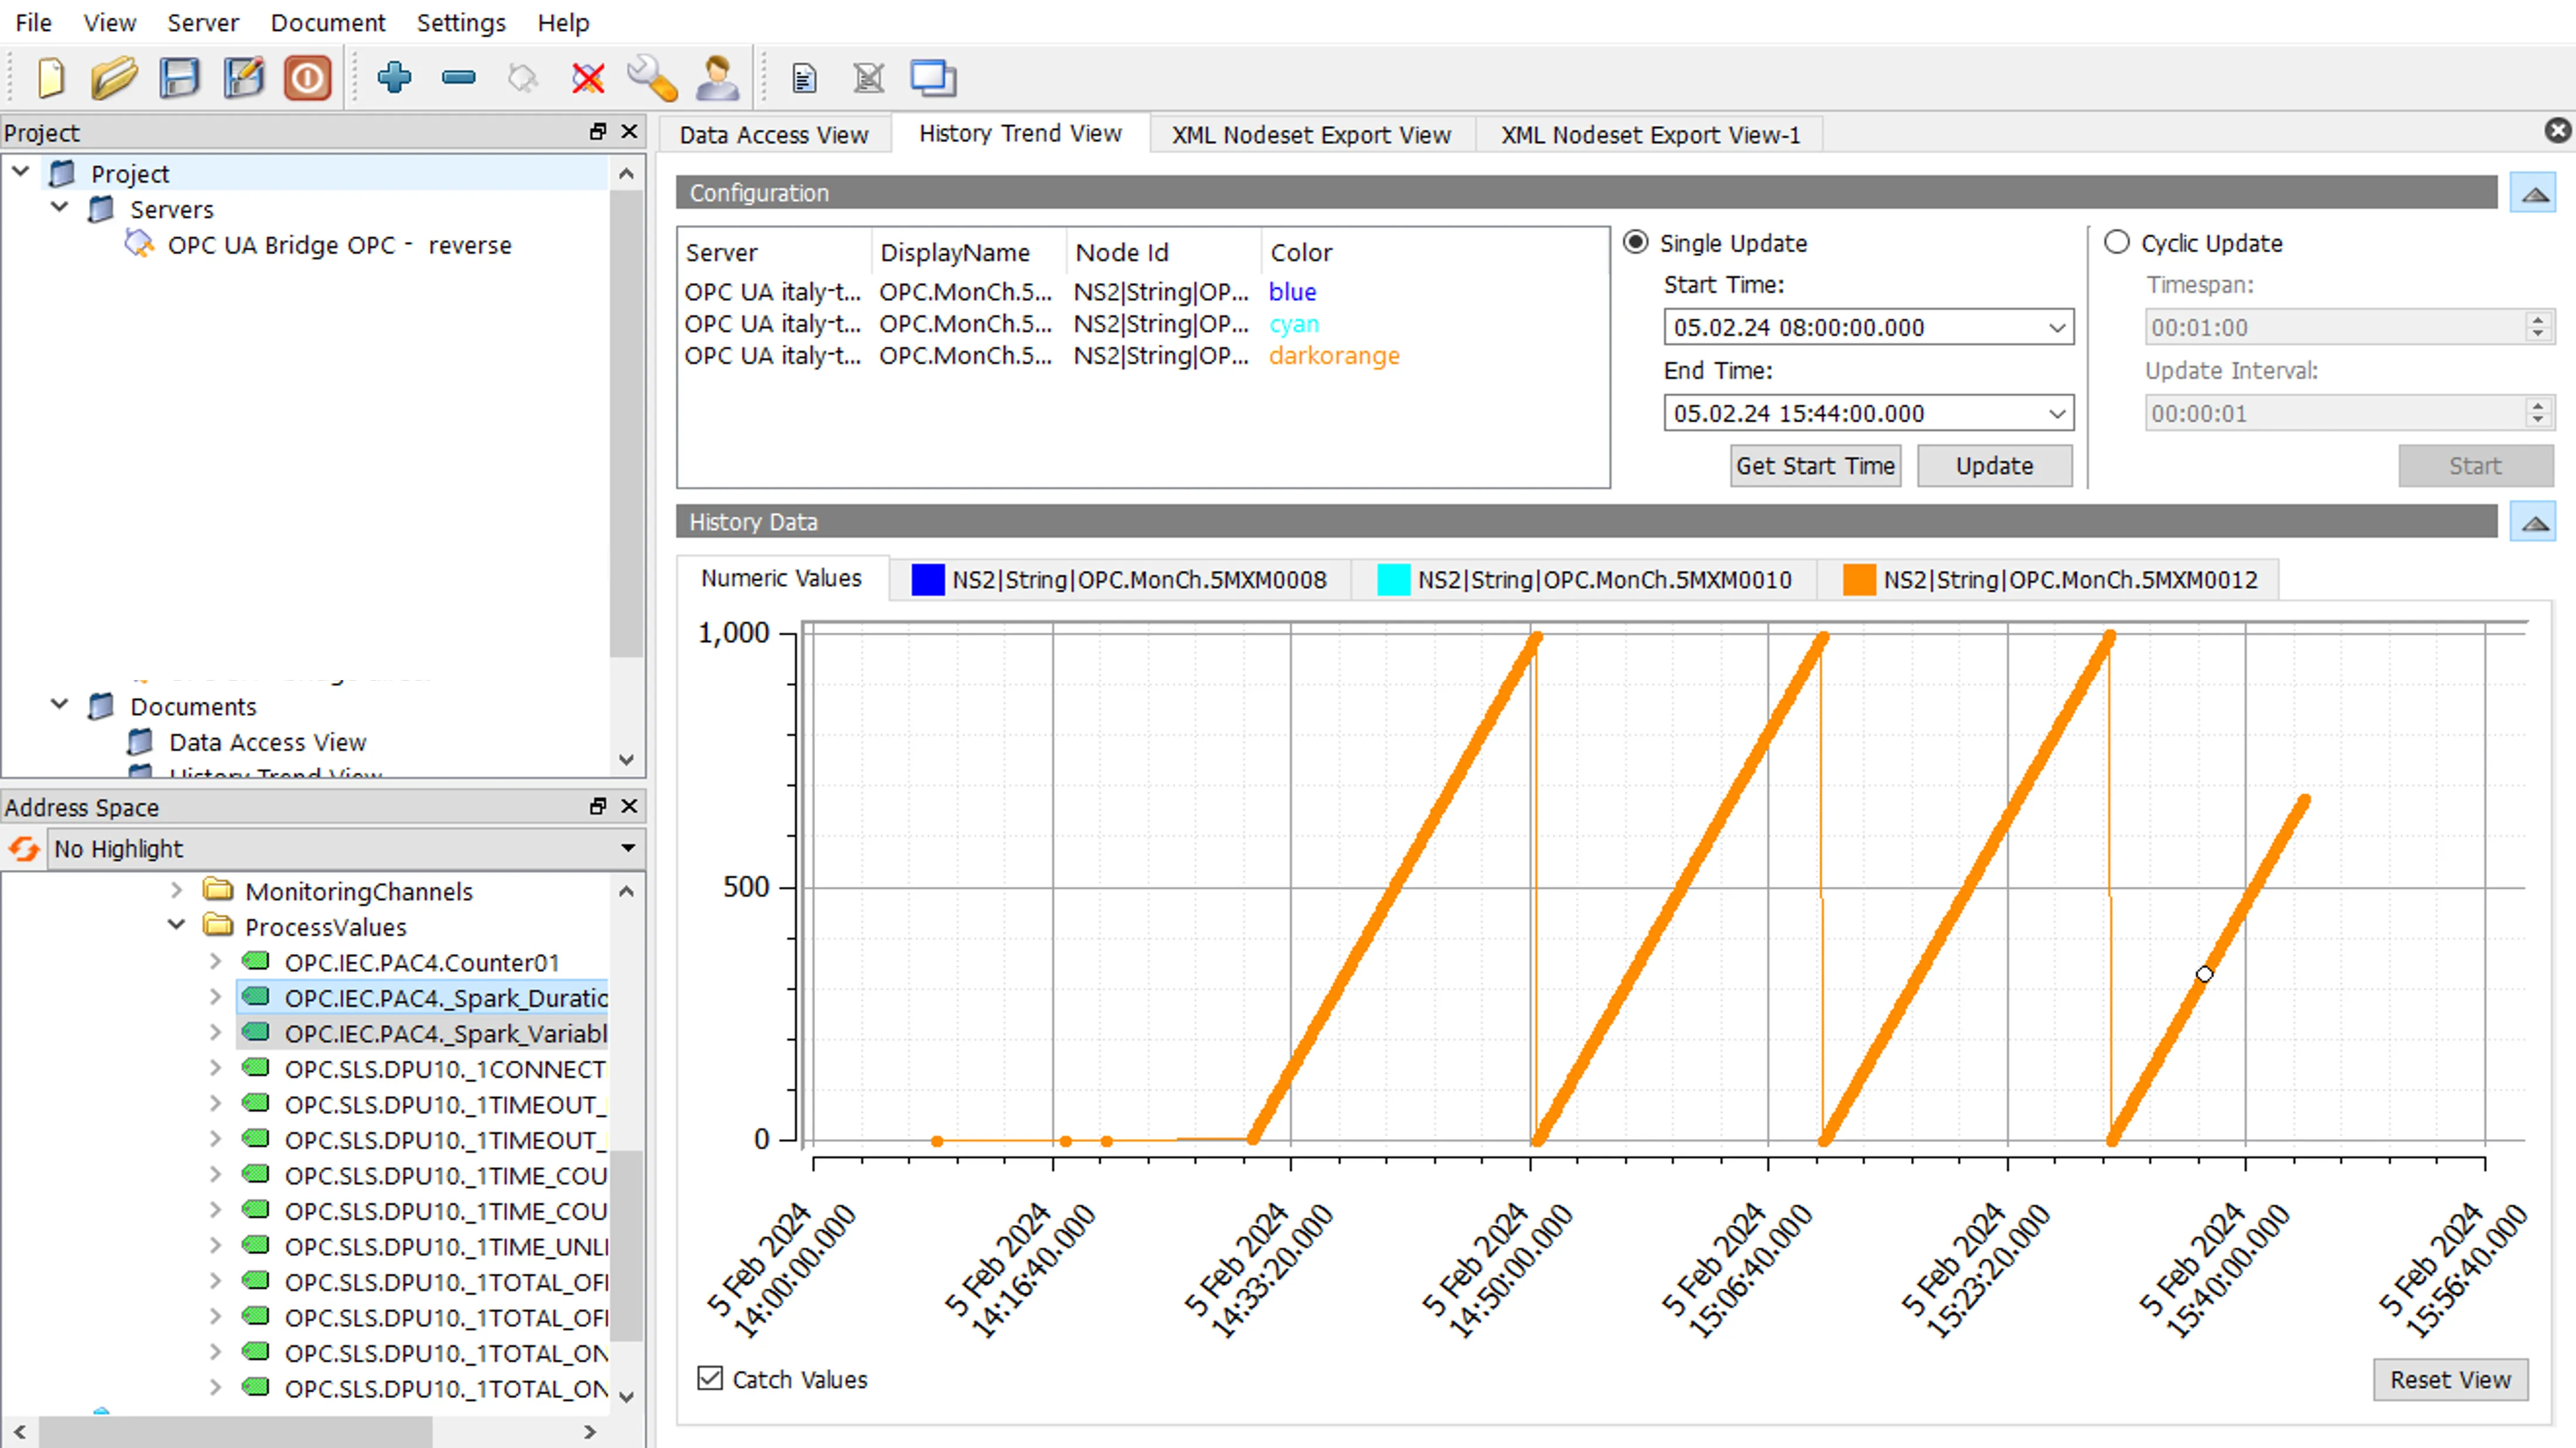This screenshot has width=2576, height=1448.
Task: Open the Start Time dropdown
Action: (2056, 327)
